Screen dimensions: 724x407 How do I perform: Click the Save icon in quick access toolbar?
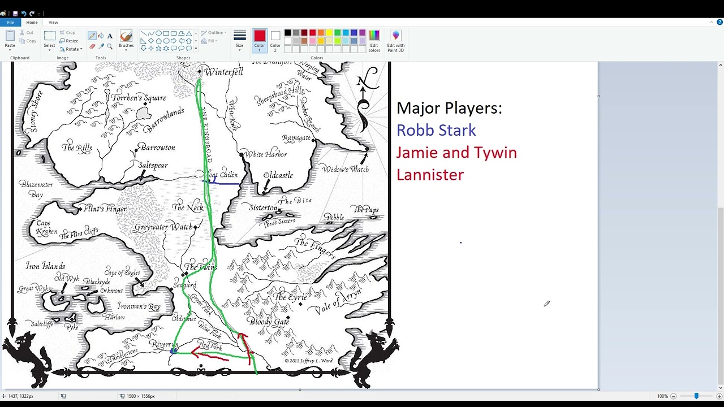pyautogui.click(x=15, y=14)
